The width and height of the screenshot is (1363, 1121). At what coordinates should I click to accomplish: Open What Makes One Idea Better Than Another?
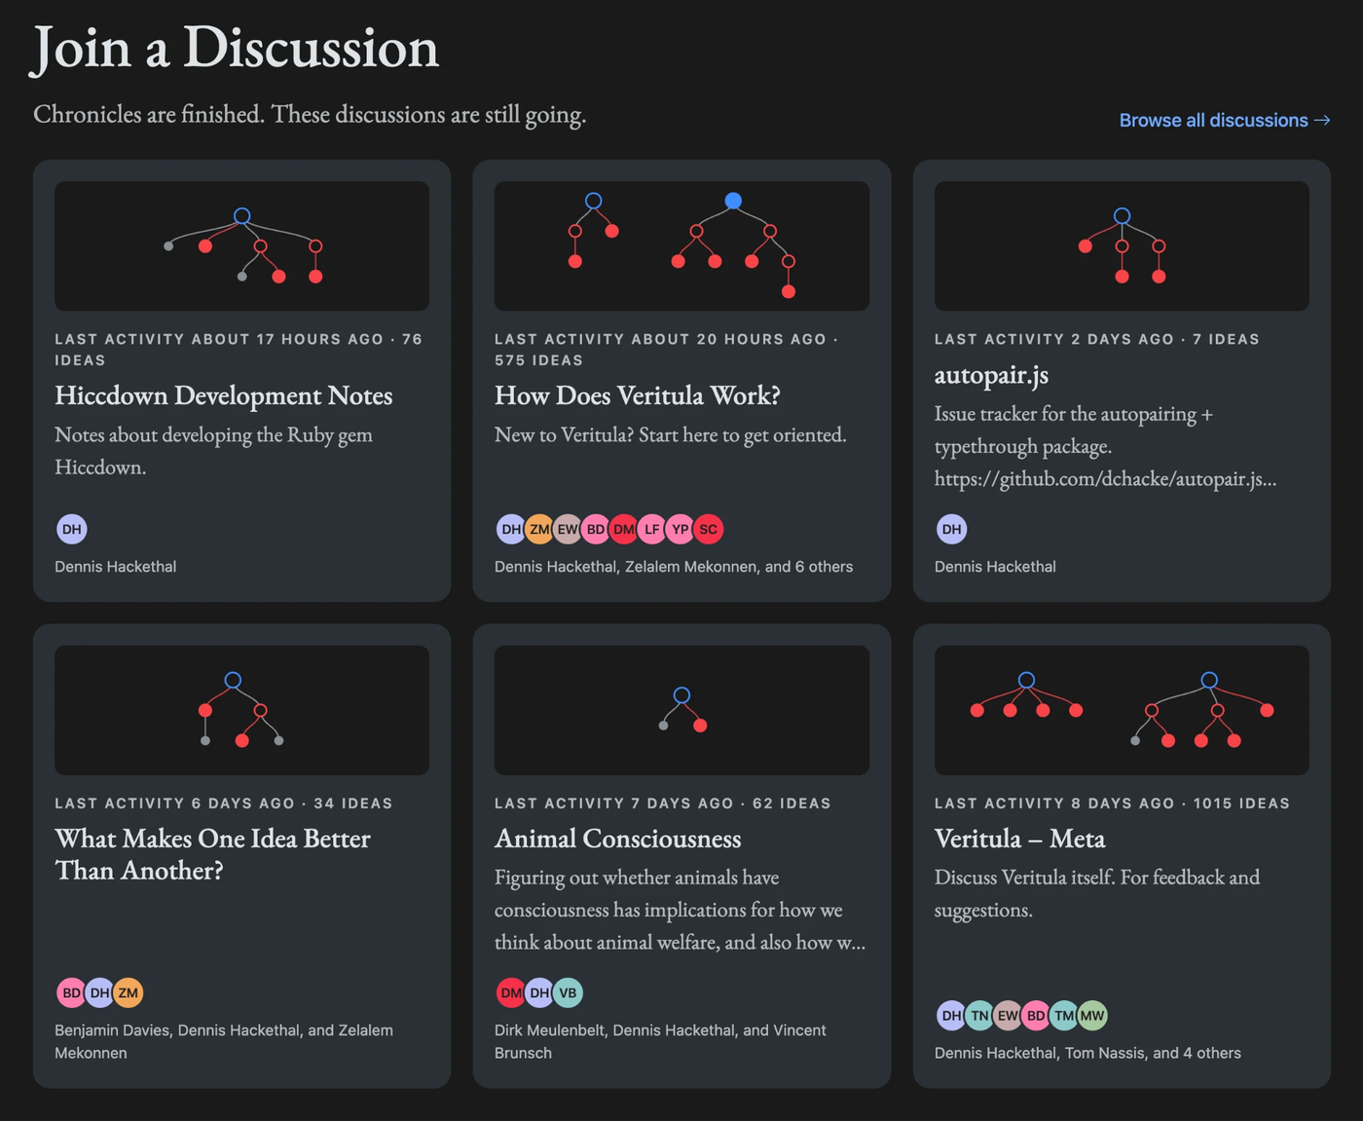(212, 854)
